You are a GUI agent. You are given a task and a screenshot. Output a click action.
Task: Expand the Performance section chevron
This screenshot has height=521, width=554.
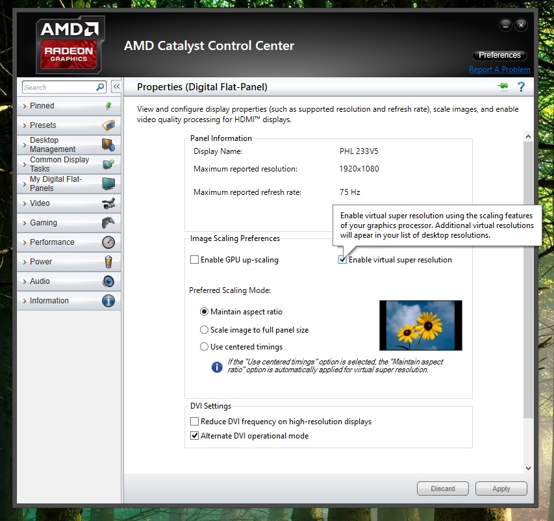(x=25, y=242)
